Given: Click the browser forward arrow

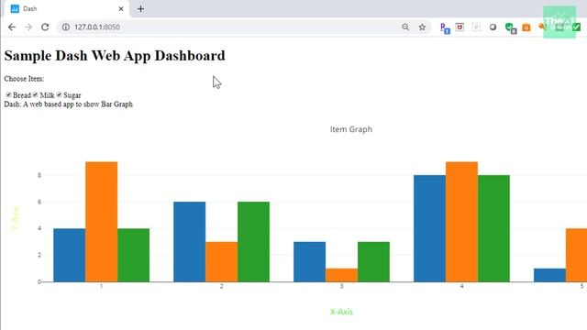Looking at the screenshot, I should [28, 27].
